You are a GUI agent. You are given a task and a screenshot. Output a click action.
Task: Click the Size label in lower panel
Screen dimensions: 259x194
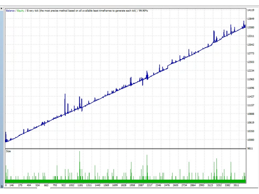tap(8, 151)
